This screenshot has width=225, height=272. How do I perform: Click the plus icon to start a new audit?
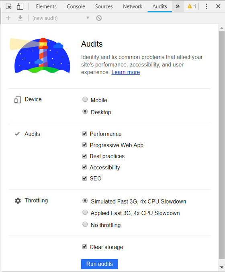pyautogui.click(x=8, y=18)
